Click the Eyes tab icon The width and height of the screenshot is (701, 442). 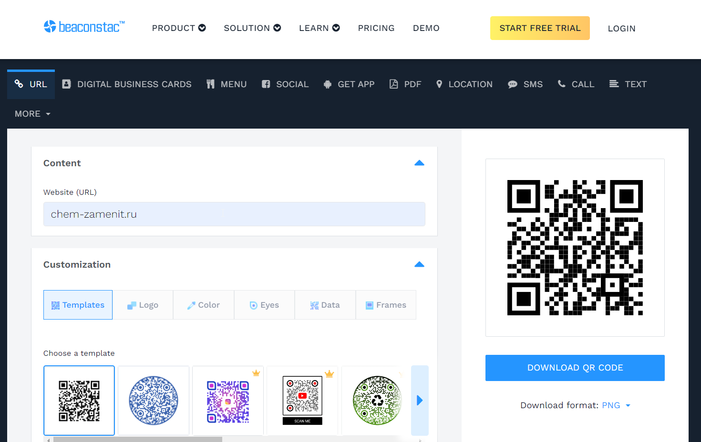point(254,305)
